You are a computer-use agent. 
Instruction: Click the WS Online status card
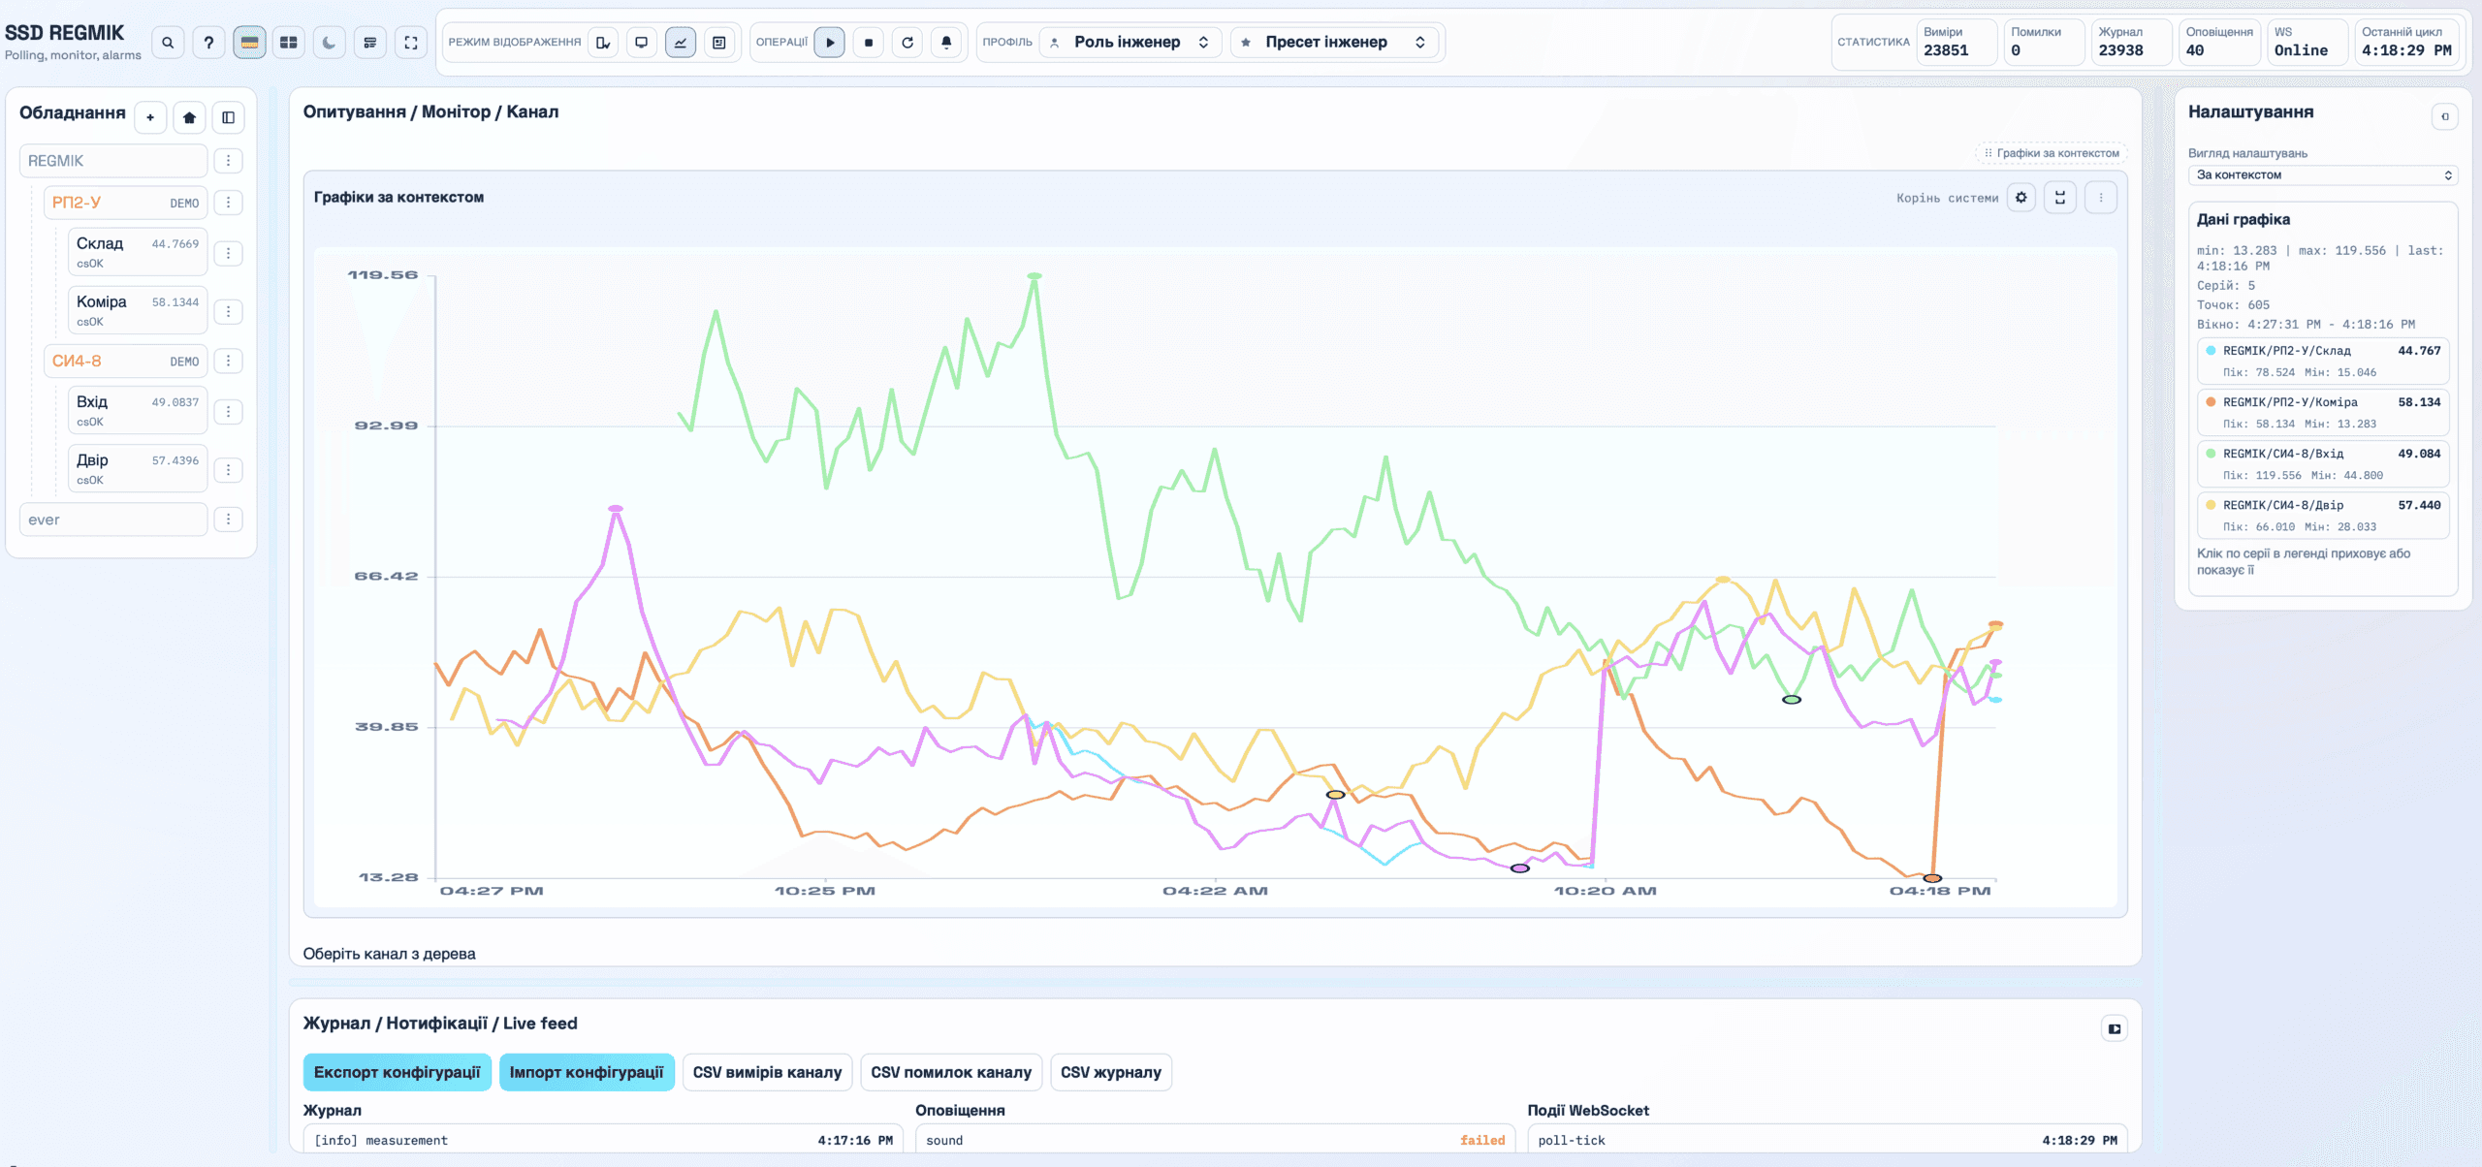coord(2308,43)
